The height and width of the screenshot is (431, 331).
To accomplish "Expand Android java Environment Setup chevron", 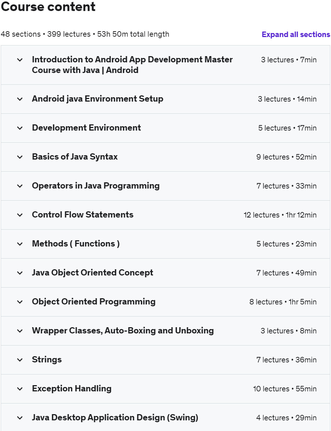I will point(20,99).
